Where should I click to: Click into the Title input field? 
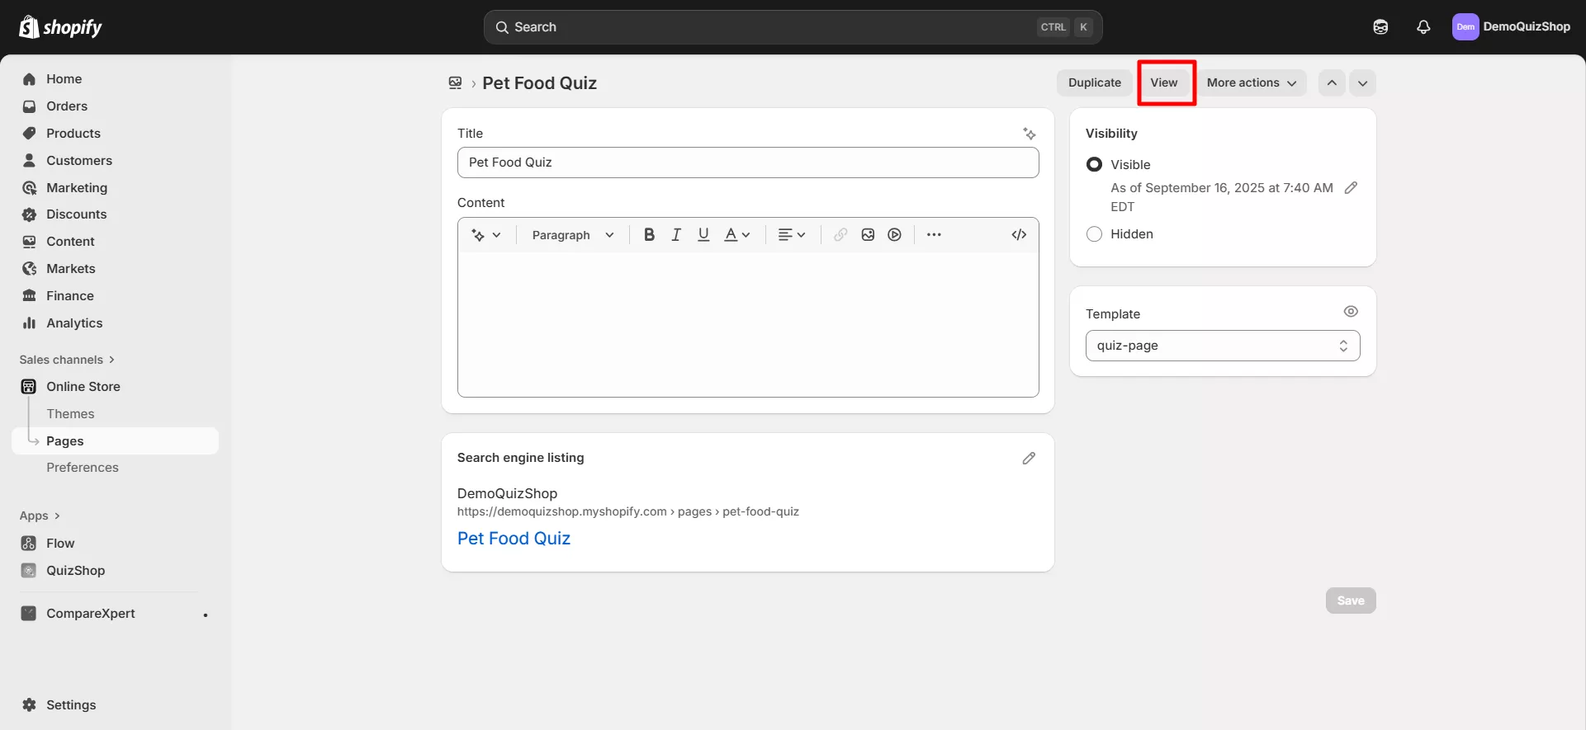(x=747, y=162)
